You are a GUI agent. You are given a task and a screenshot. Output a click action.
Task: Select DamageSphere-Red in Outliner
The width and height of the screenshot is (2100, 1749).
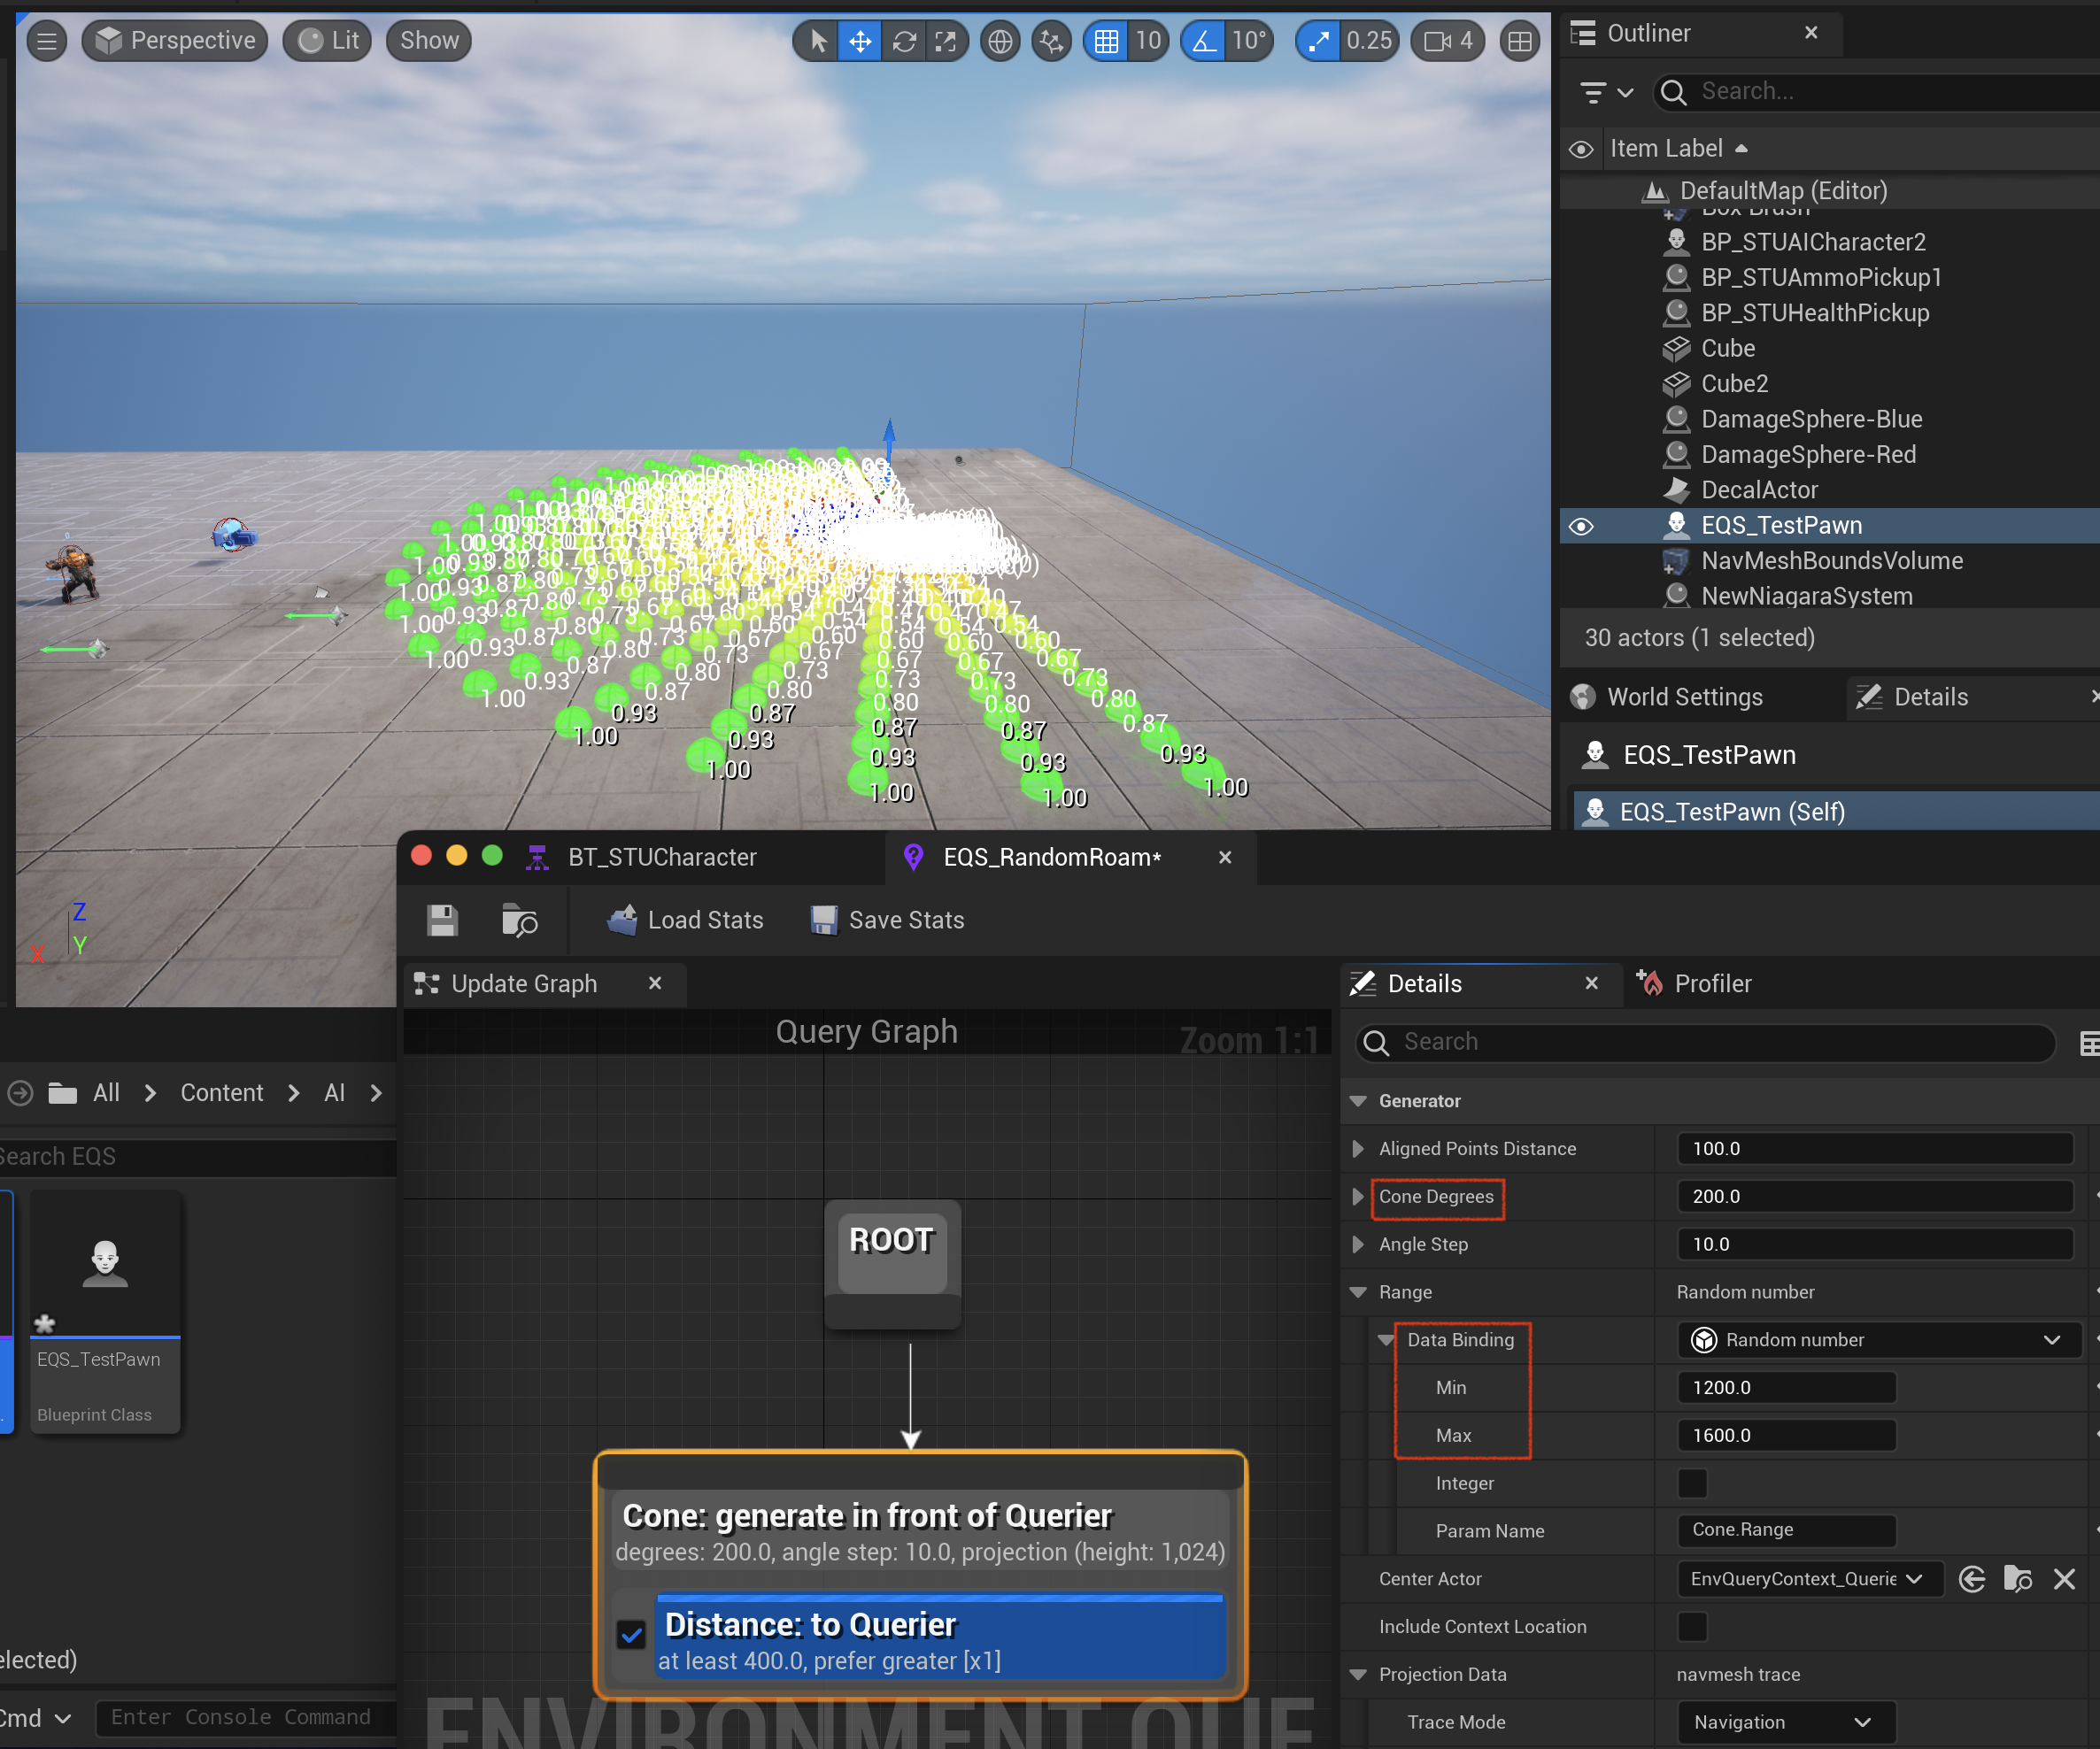(1808, 455)
